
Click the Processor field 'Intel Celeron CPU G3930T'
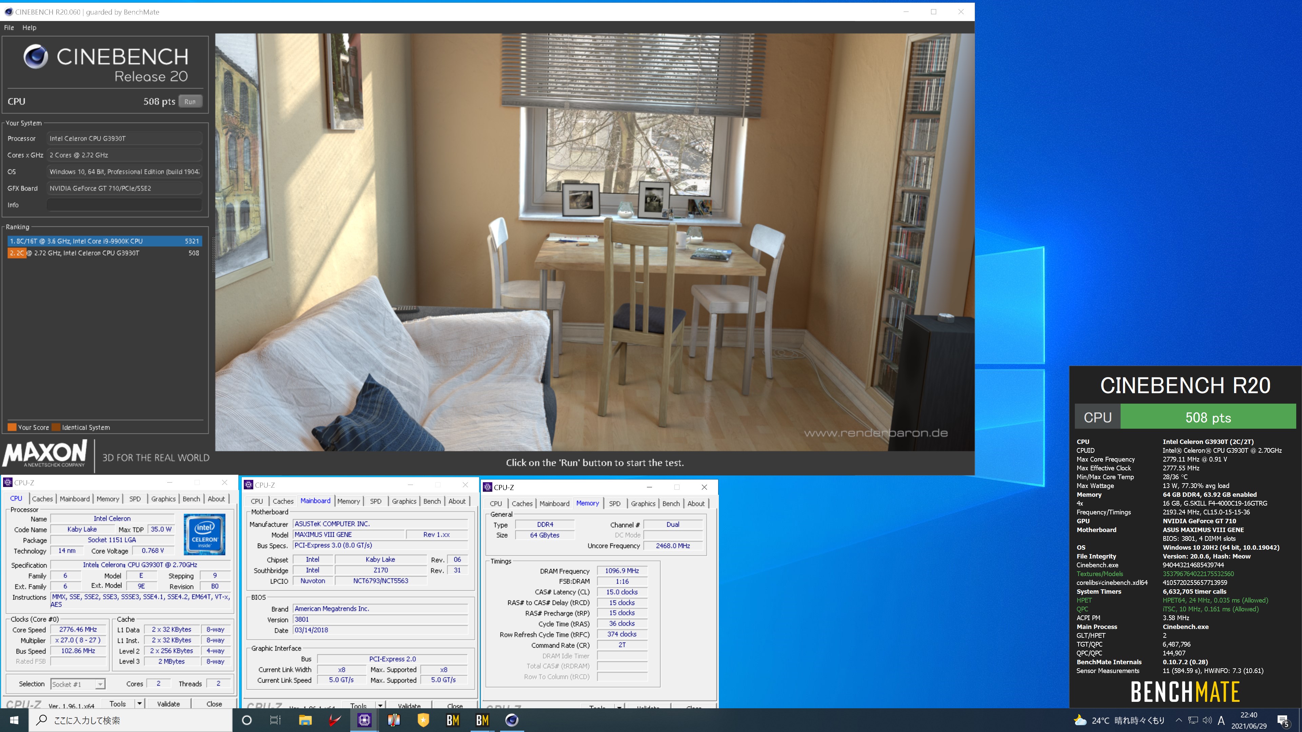(x=124, y=138)
